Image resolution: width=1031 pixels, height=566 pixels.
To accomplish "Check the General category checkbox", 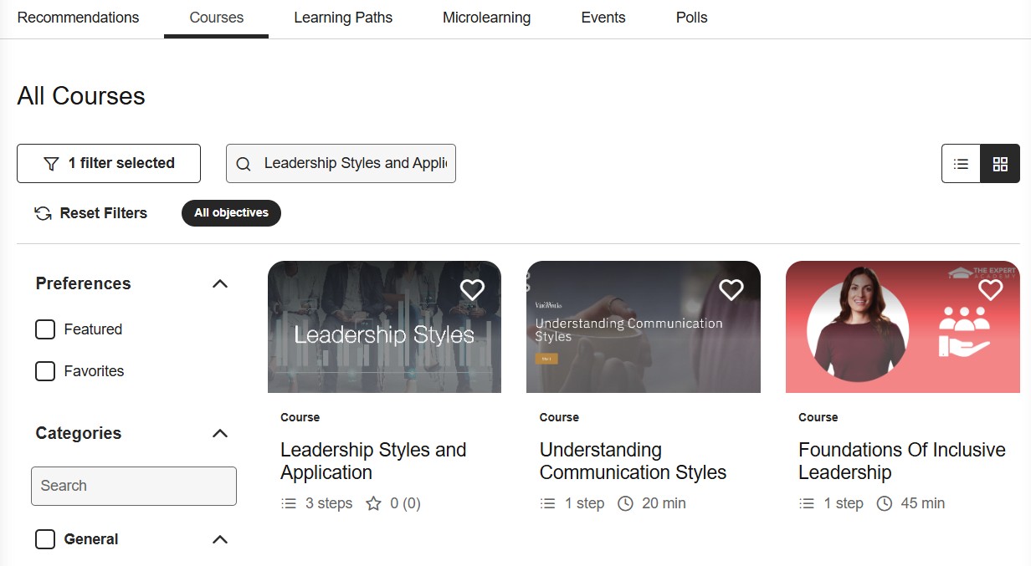I will pos(45,539).
